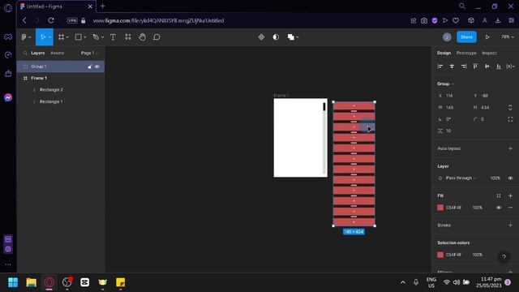The height and width of the screenshot is (292, 519).
Task: Open the zoom level dropdown
Action: pos(508,37)
